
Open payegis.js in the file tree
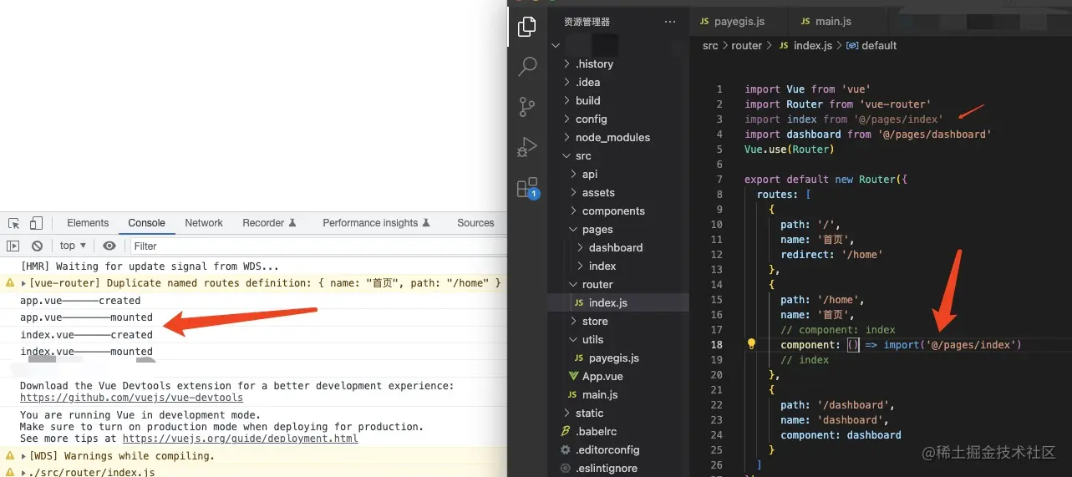click(618, 358)
